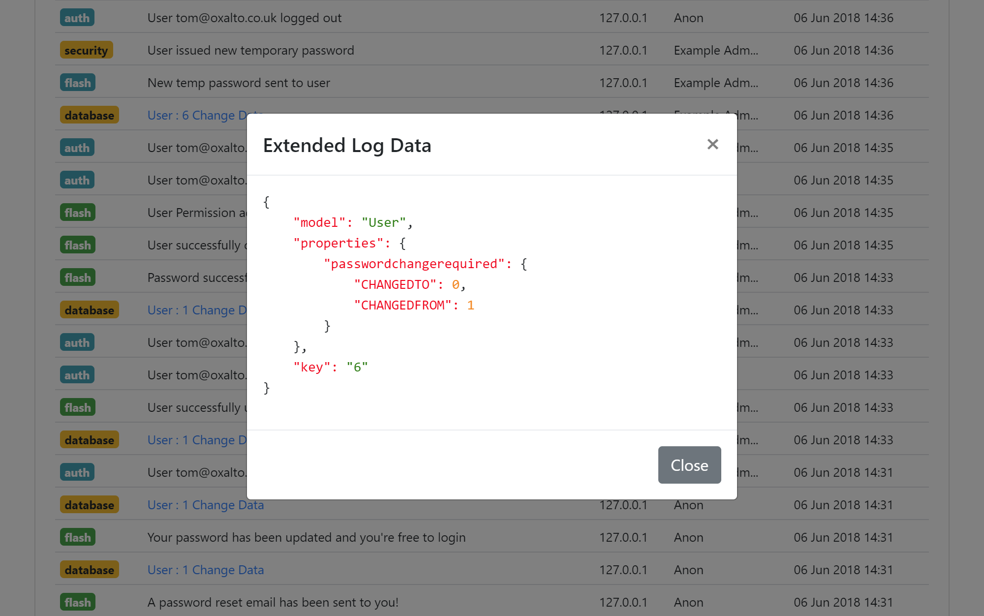This screenshot has width=984, height=616.
Task: Click the passwordchangerequired JSON key
Action: click(414, 264)
